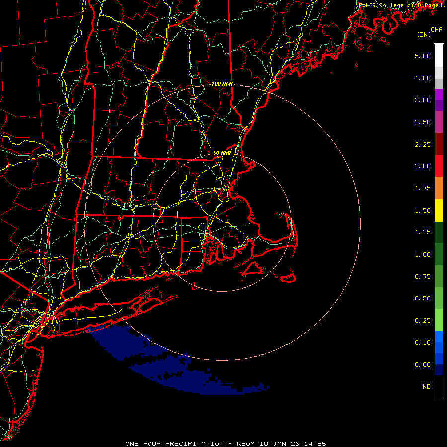The image size is (447, 447).
Task: Click the legend value 1.25
Action: [423, 232]
